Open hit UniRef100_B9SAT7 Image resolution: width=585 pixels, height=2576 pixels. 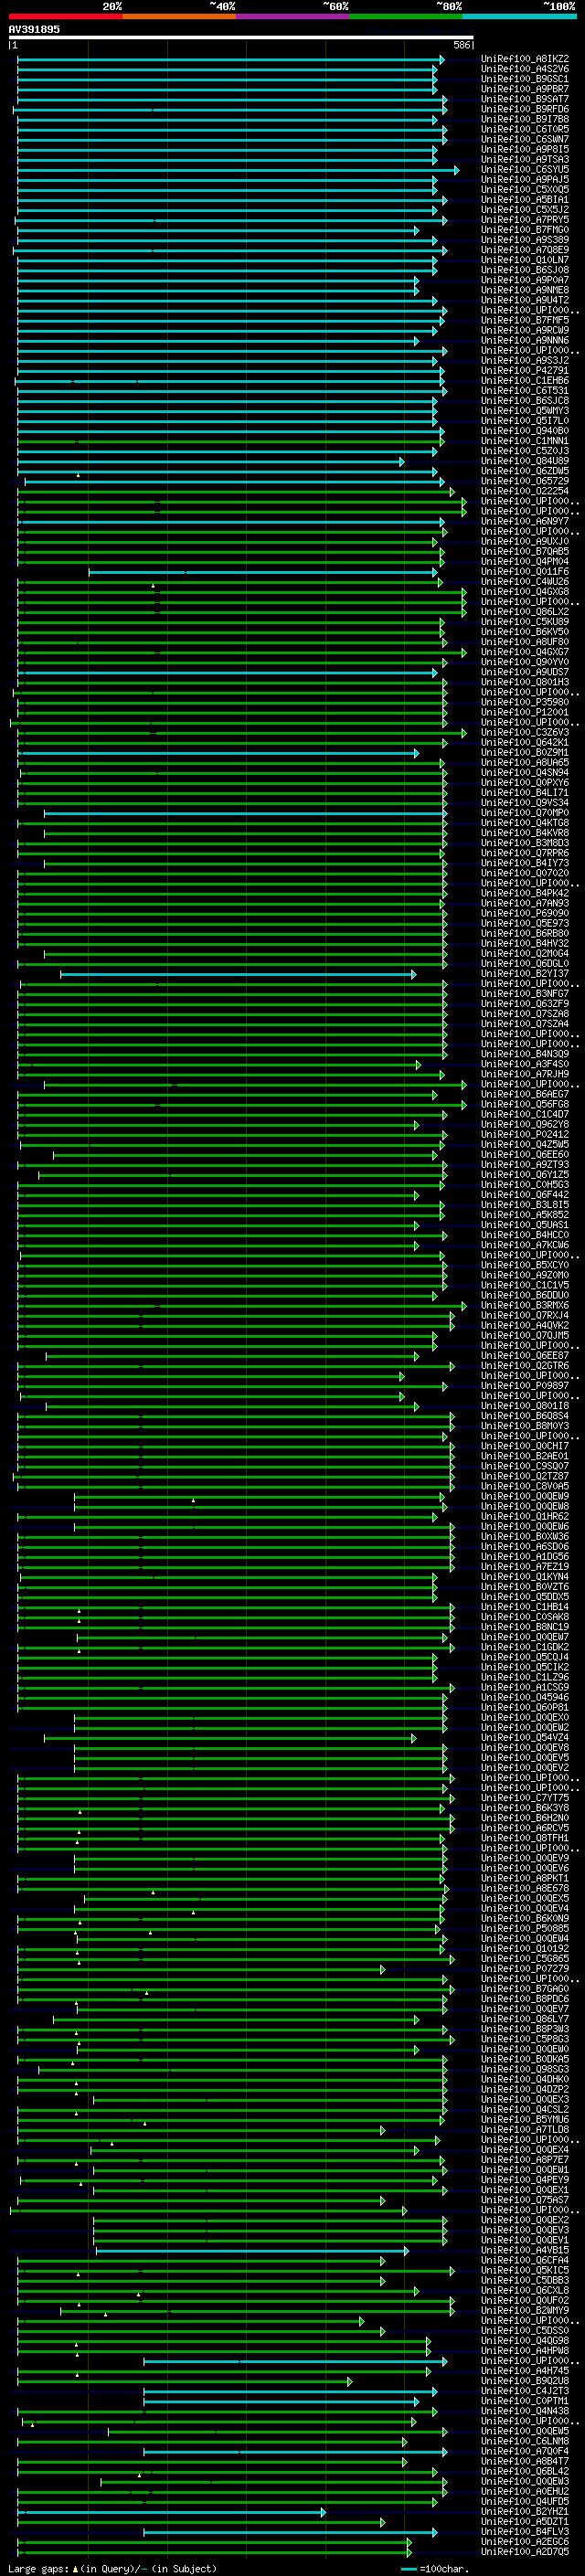coord(525,99)
